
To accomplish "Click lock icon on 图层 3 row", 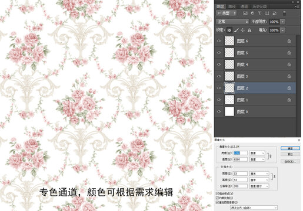I will coord(289,76).
